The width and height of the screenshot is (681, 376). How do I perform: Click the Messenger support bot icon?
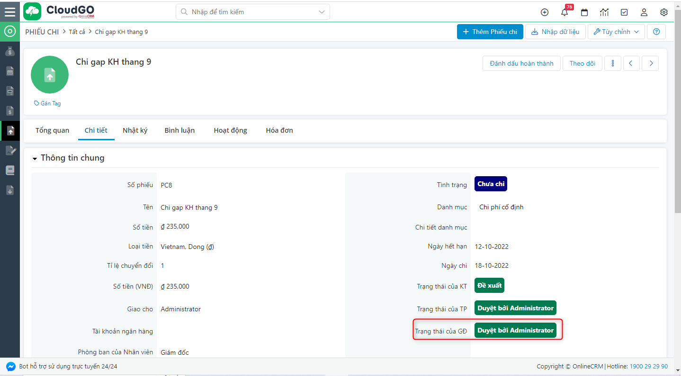[x=10, y=366]
